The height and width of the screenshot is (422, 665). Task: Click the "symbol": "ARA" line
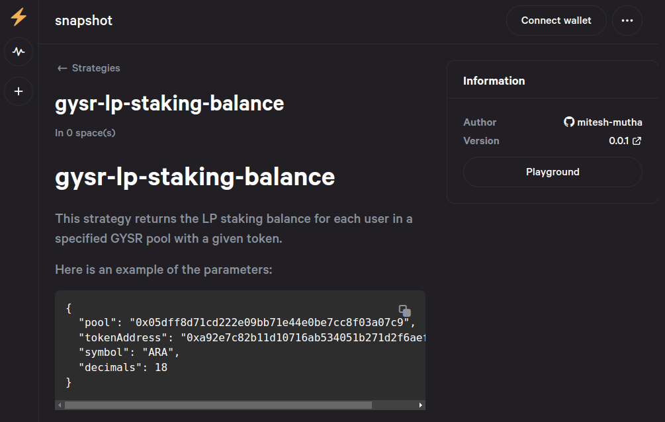tap(129, 353)
